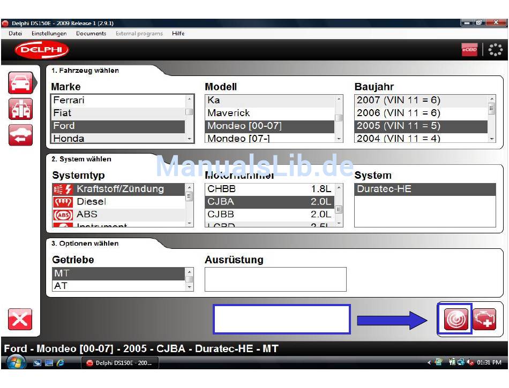Screen dimensions: 509x388
Task: Click Getriebe list scroll down arrow
Action: coord(189,287)
